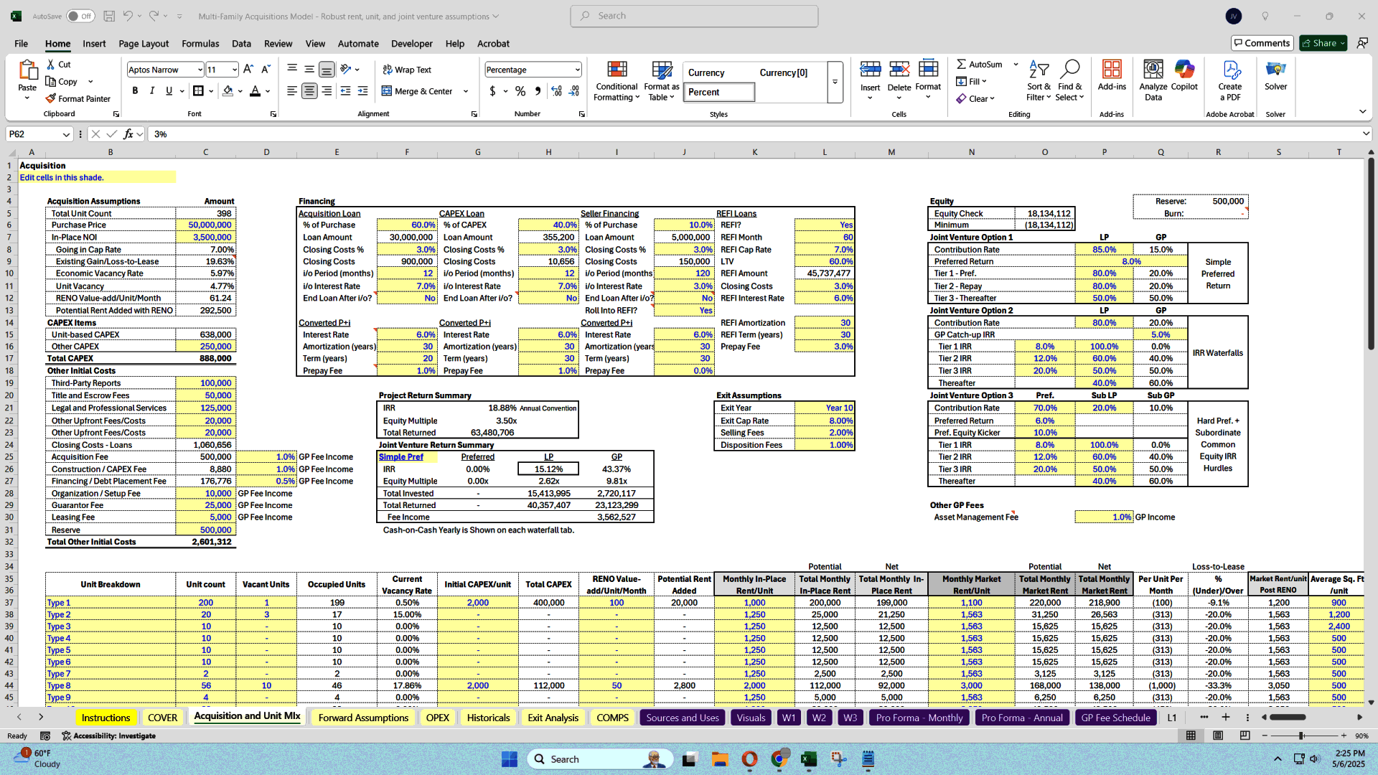The height and width of the screenshot is (775, 1378).
Task: Open the Page Layout ribbon tab
Action: (144, 44)
